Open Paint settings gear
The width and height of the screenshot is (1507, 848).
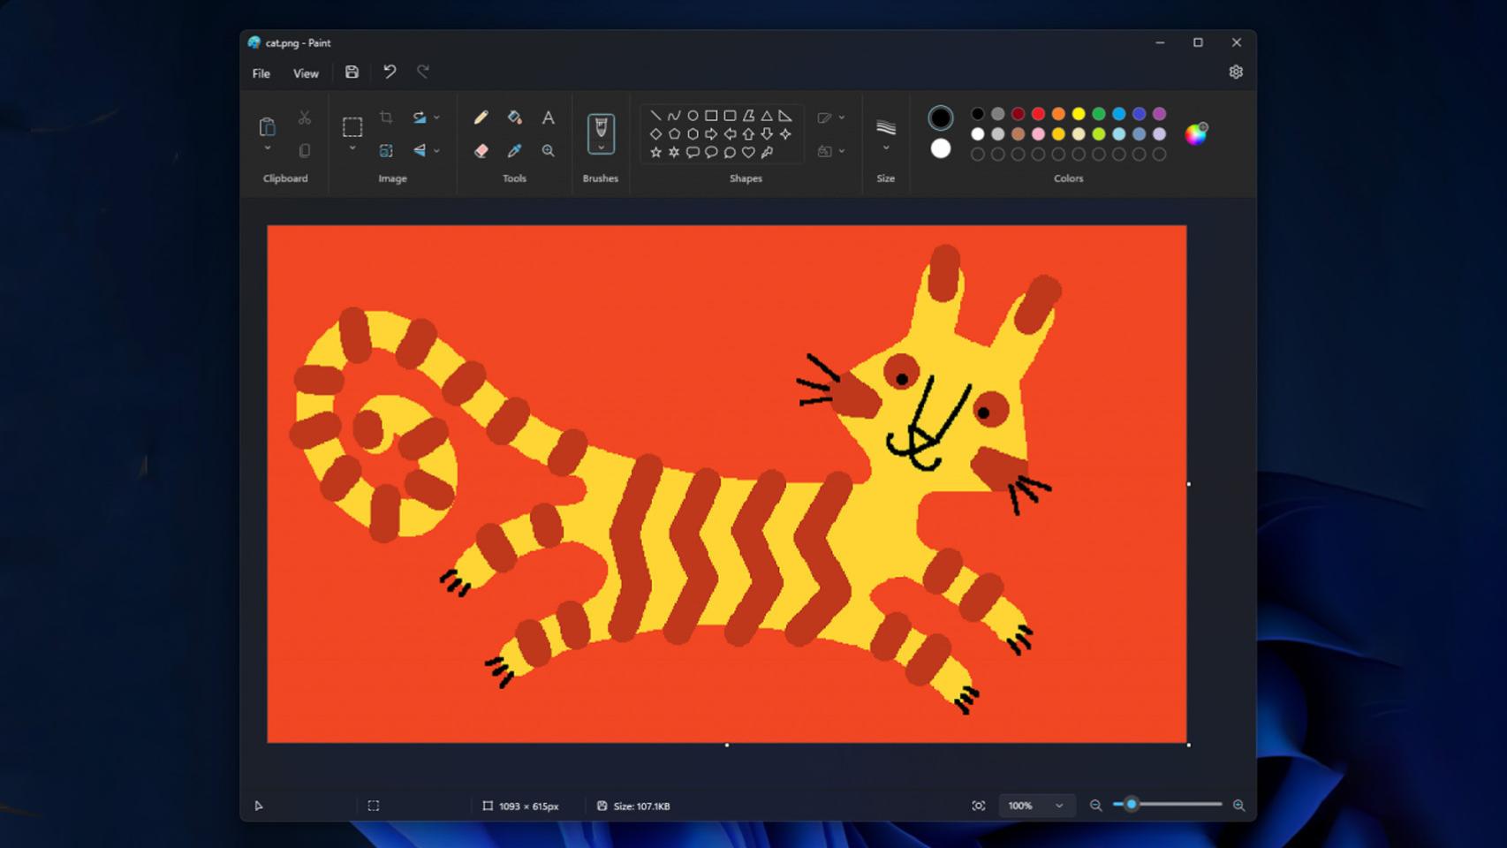[x=1236, y=72]
